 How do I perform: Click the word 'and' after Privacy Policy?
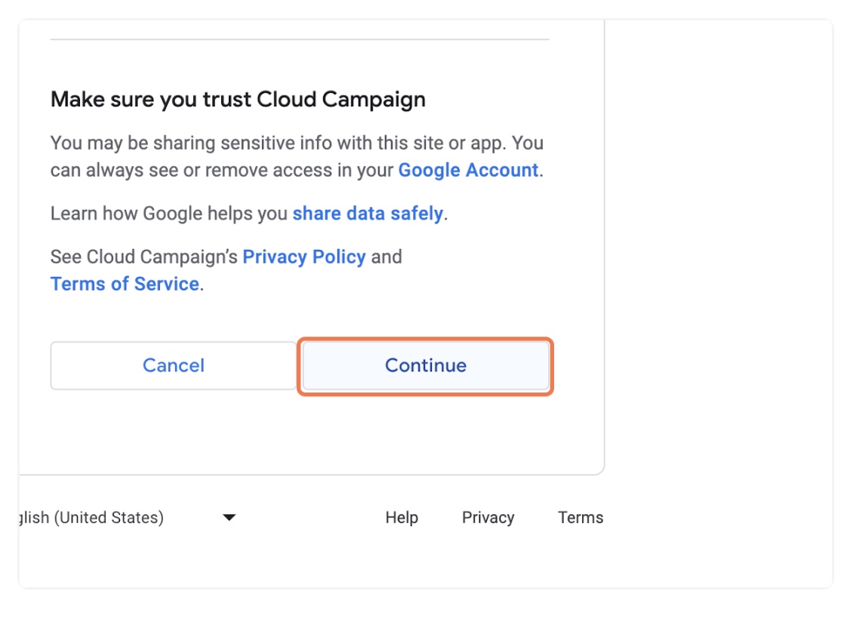(x=387, y=257)
